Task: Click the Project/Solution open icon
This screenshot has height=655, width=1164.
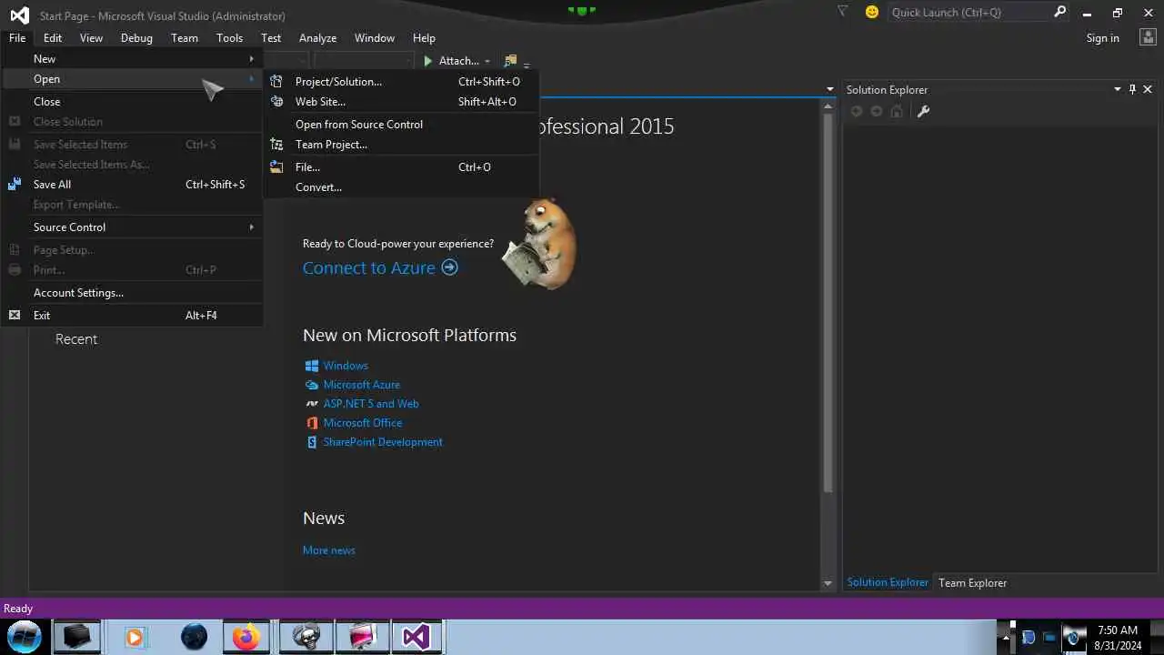Action: click(x=276, y=81)
